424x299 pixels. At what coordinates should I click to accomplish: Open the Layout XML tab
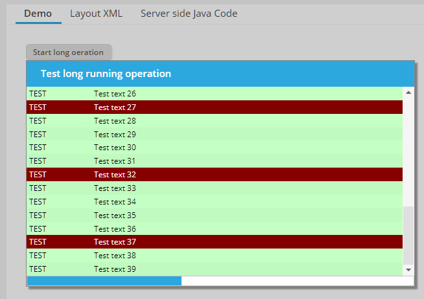[96, 14]
